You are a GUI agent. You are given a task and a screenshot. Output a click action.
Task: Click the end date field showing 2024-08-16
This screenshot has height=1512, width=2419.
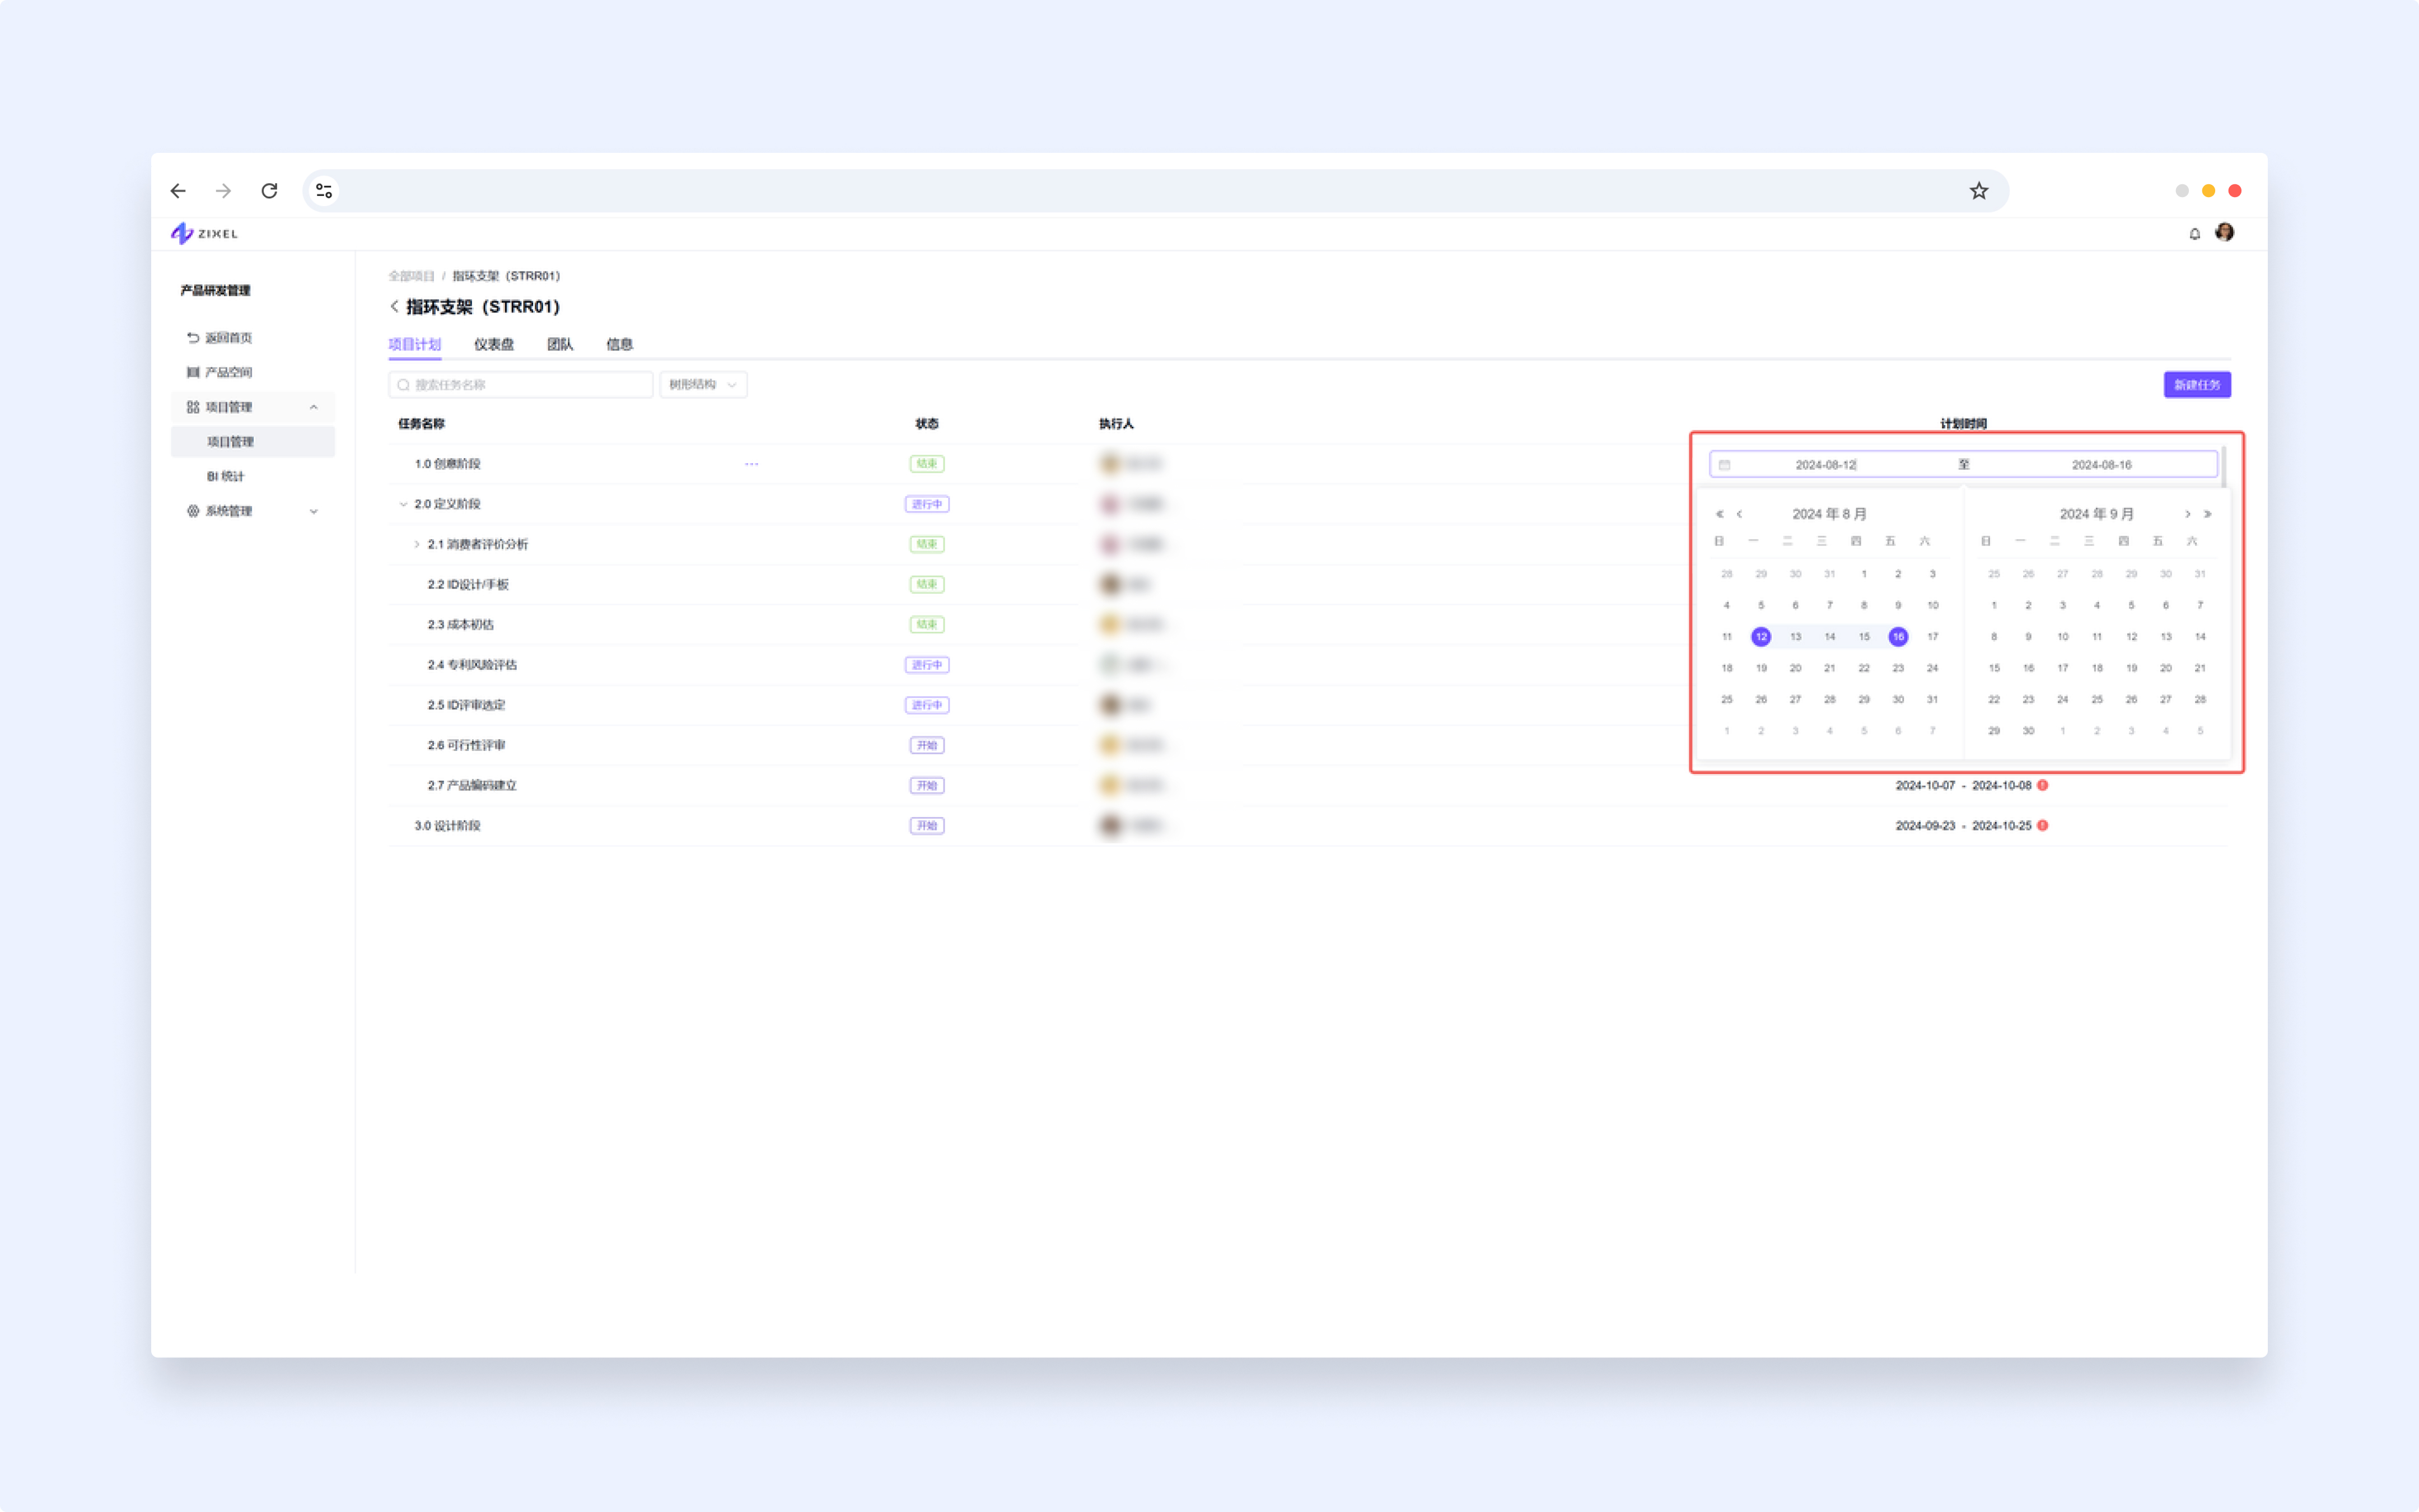pyautogui.click(x=2101, y=465)
